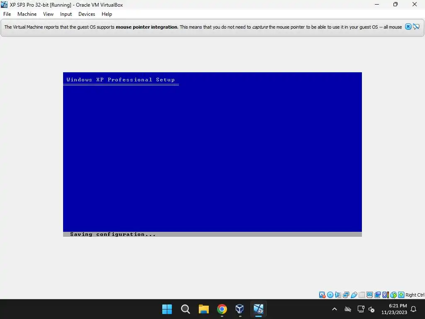Click the Windows XP Professional Setup heading
425x319 pixels.
pyautogui.click(x=121, y=79)
